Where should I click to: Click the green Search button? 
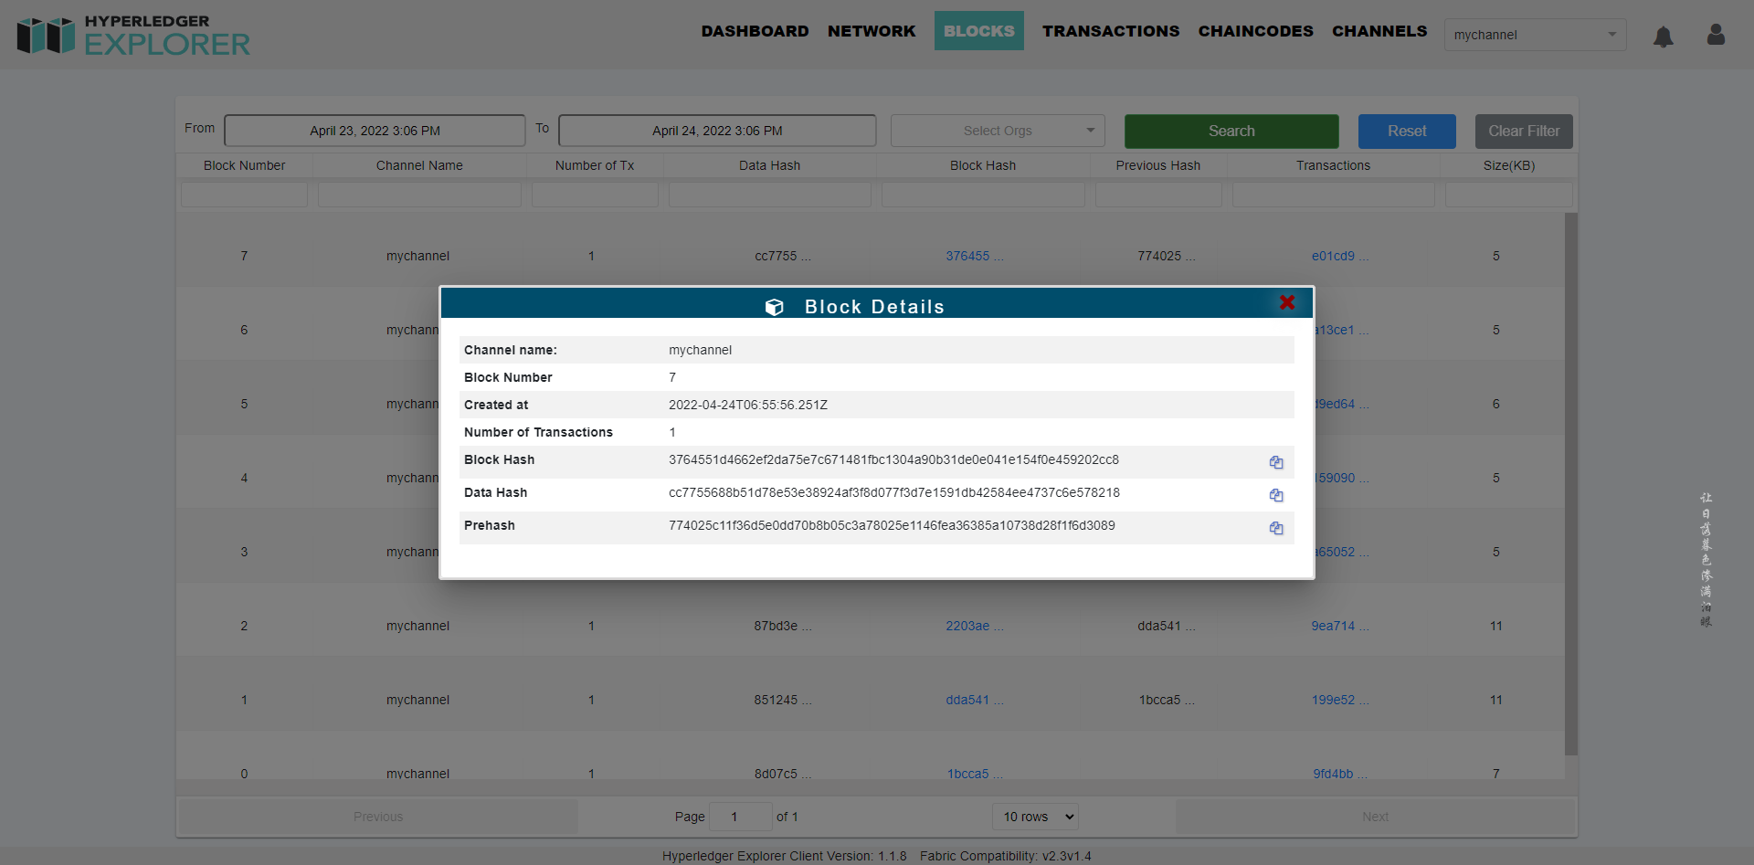click(1231, 132)
